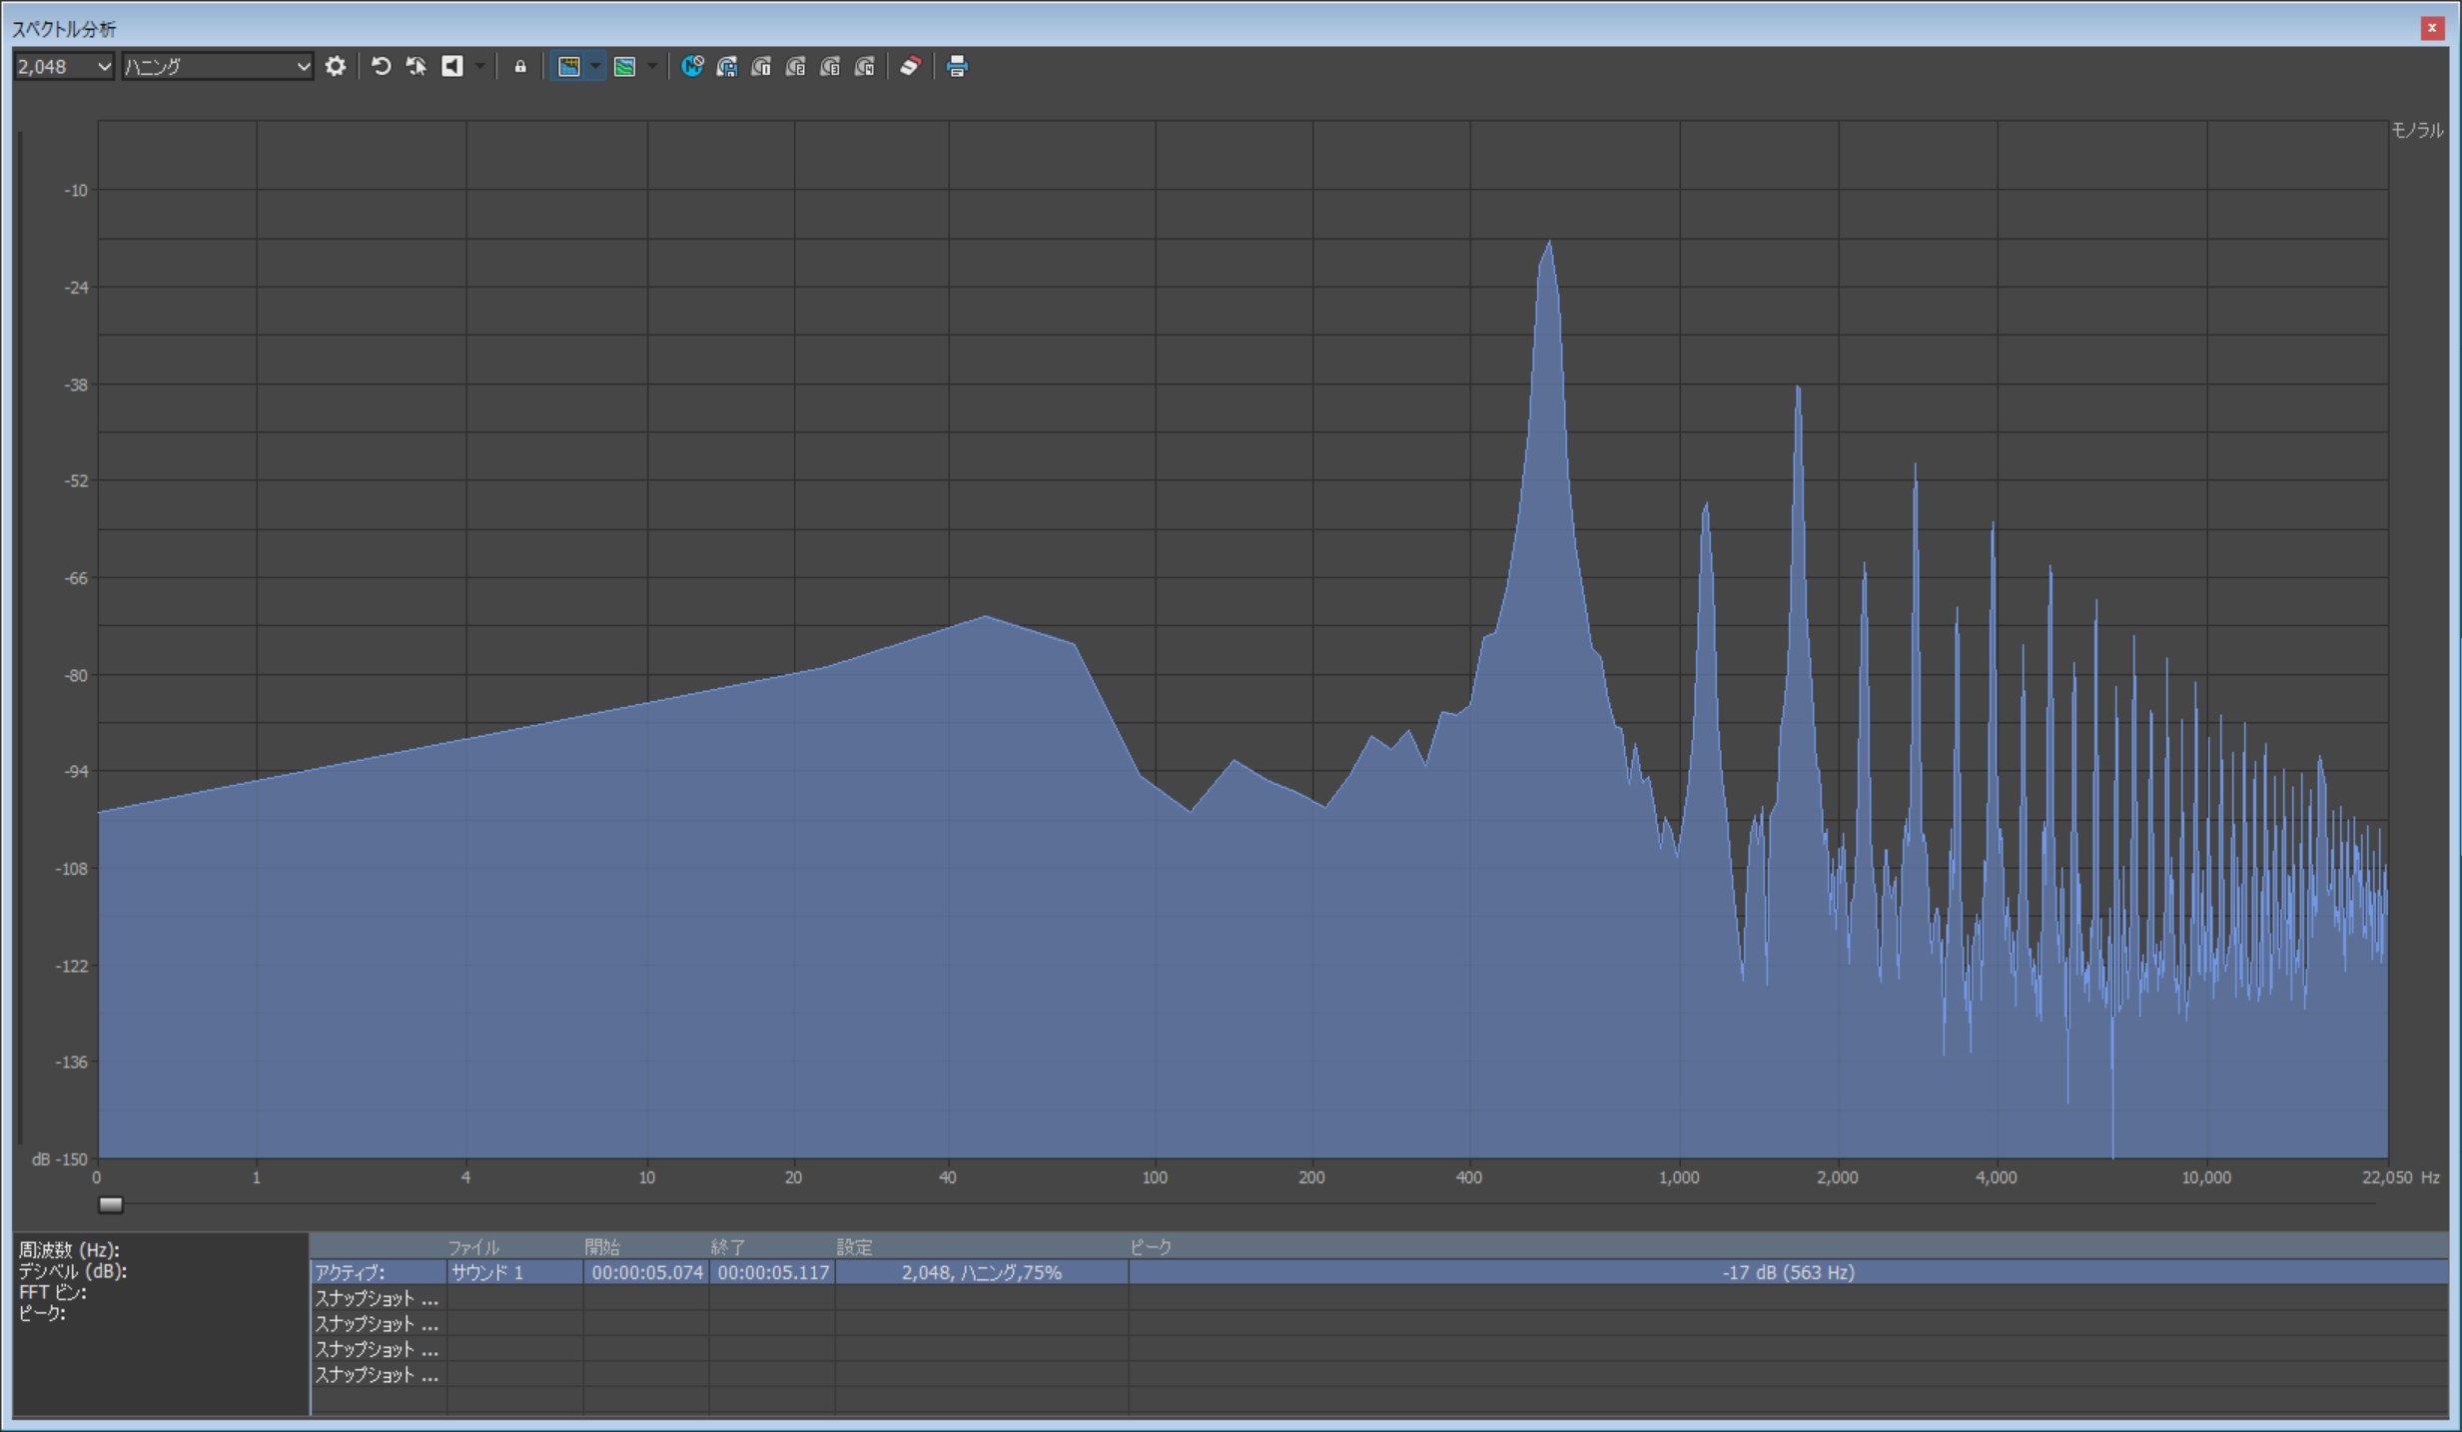Click the 設定 column header
Viewport: 2462px width, 1432px height.
click(x=854, y=1247)
